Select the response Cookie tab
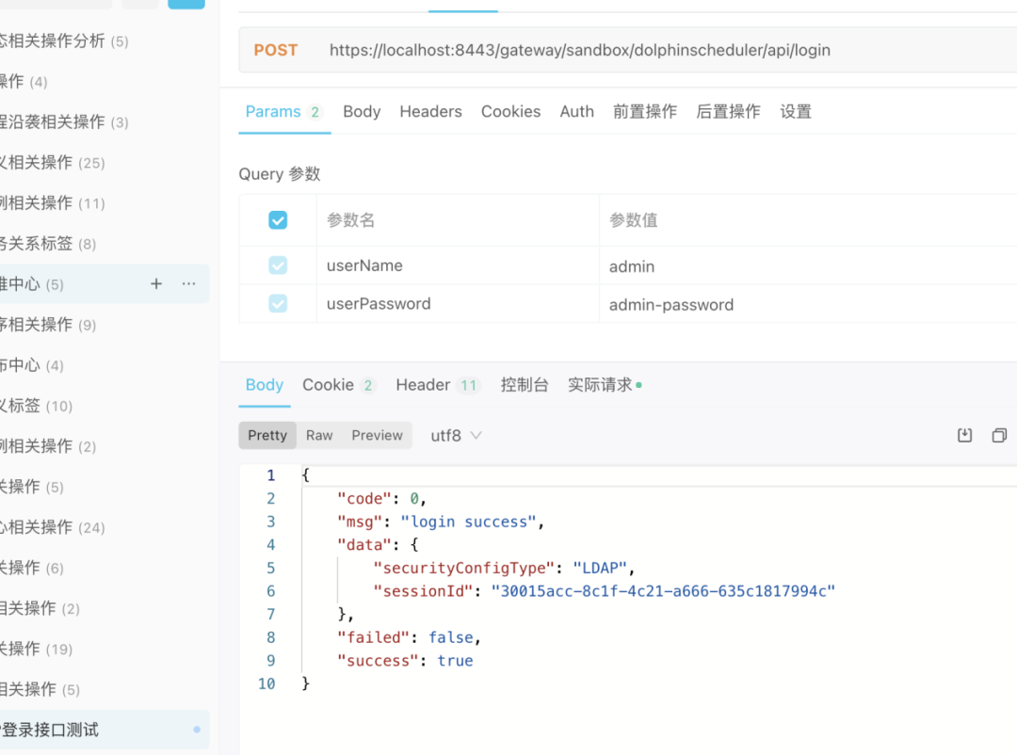The width and height of the screenshot is (1017, 755). pyautogui.click(x=339, y=385)
